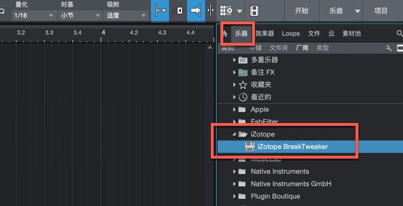The image size is (403, 206).
Task: Click the Plugin Boutique folder icon
Action: coord(242,196)
